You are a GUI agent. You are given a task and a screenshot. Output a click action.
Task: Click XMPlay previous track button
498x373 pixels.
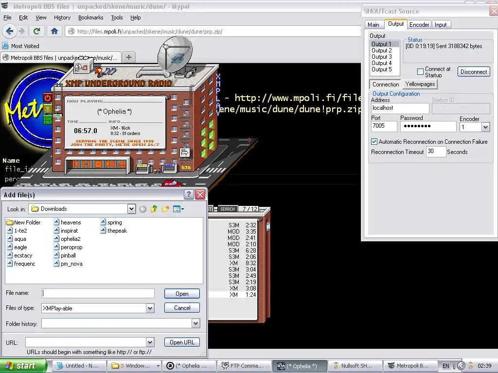74,164
